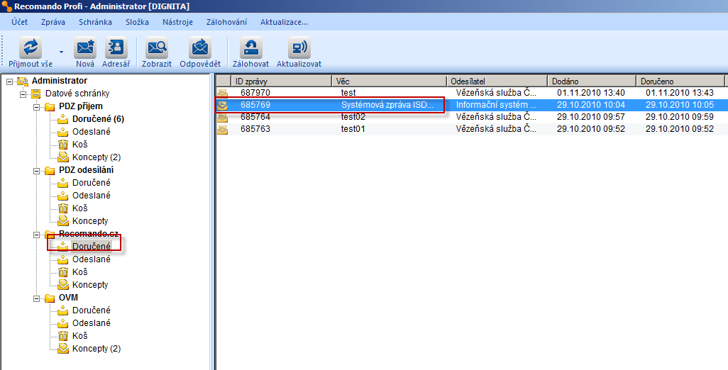Open Doručené under Recomando.cz
728x370 pixels.
point(92,246)
